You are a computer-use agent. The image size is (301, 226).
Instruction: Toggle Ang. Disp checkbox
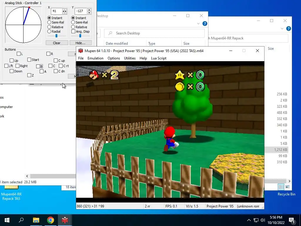point(73,31)
